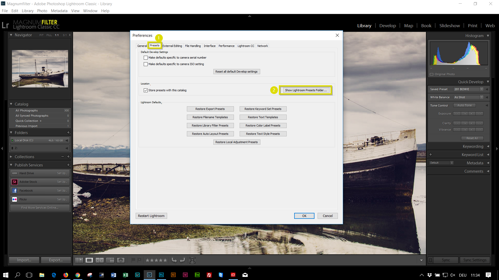Confirm preferences with OK
This screenshot has width=499, height=280.
click(x=304, y=216)
